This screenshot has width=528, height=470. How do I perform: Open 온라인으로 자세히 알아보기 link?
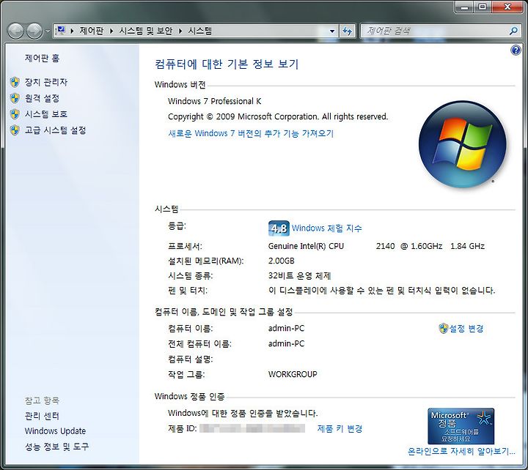461,451
